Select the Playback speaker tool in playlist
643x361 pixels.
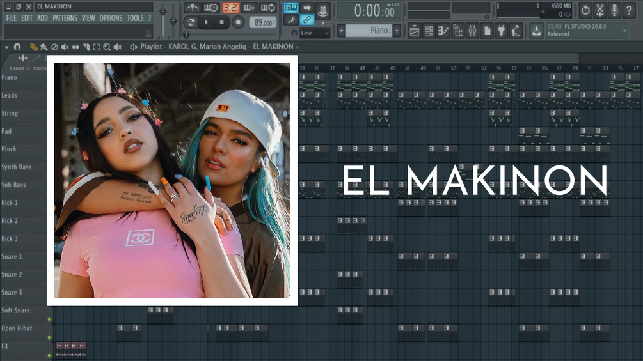(118, 47)
